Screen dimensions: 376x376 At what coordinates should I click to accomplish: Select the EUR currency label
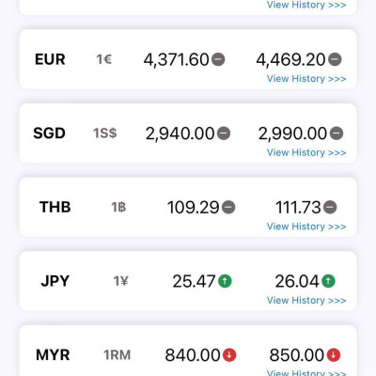point(50,59)
